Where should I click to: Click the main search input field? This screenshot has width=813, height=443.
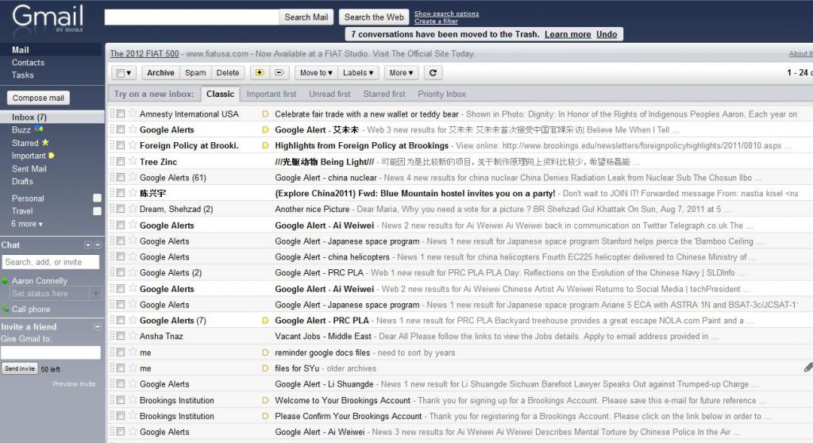191,17
